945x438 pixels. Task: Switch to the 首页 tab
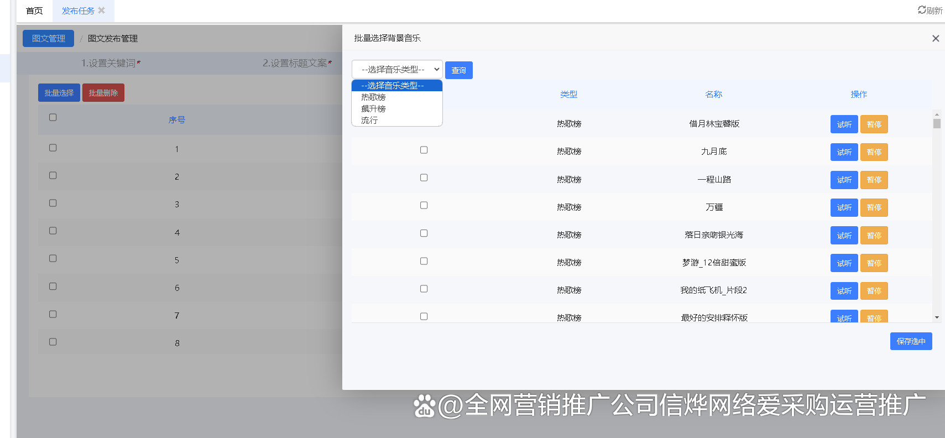34,11
